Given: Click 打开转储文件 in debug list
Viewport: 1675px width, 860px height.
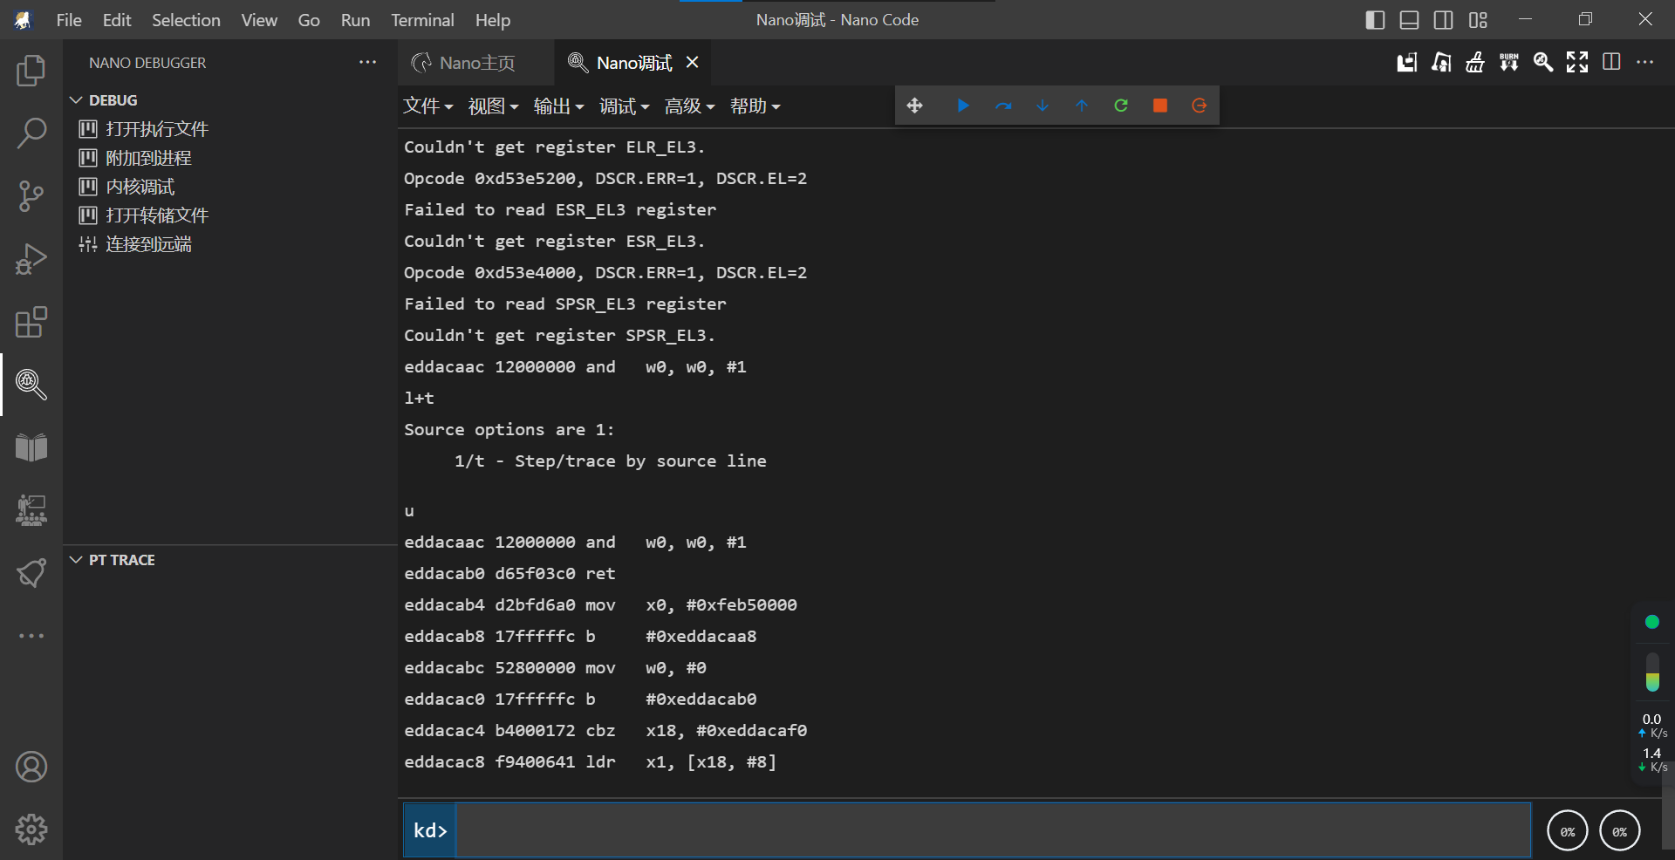Looking at the screenshot, I should click(x=157, y=215).
